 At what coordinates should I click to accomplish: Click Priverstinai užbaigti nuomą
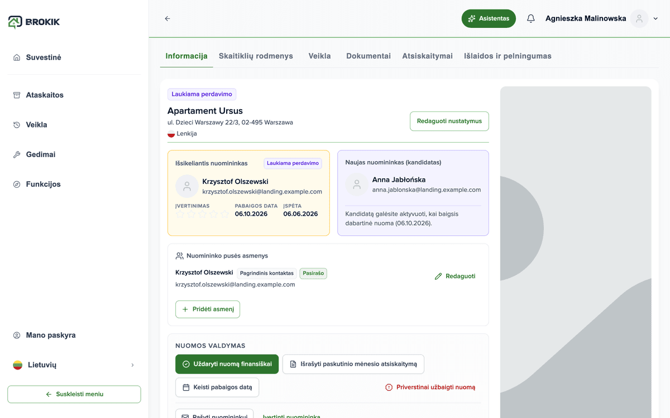(430, 387)
